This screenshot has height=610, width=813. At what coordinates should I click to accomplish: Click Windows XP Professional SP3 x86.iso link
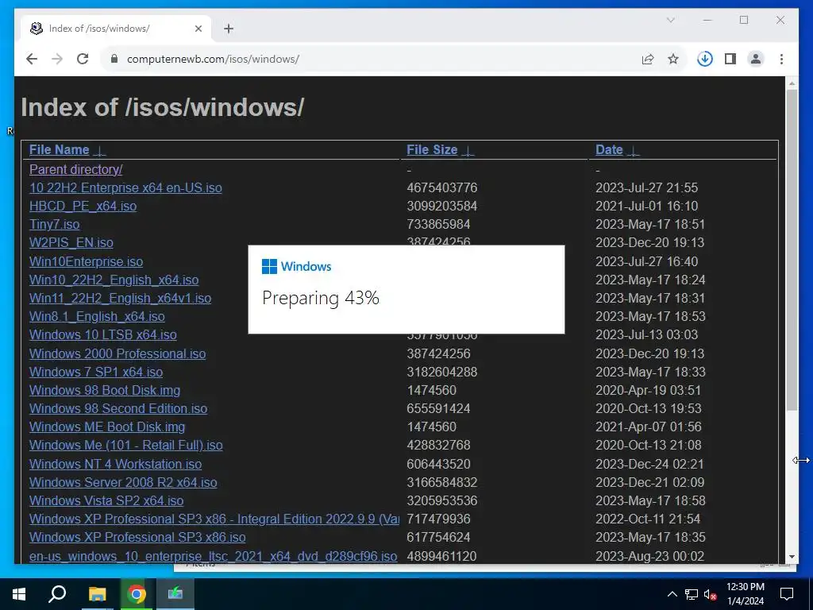(x=137, y=537)
